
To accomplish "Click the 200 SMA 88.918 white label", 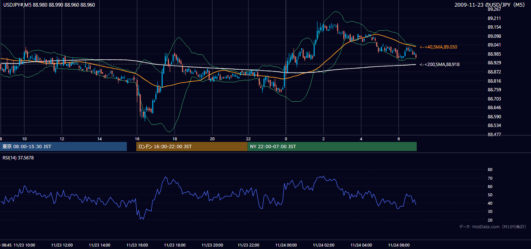I will point(440,65).
